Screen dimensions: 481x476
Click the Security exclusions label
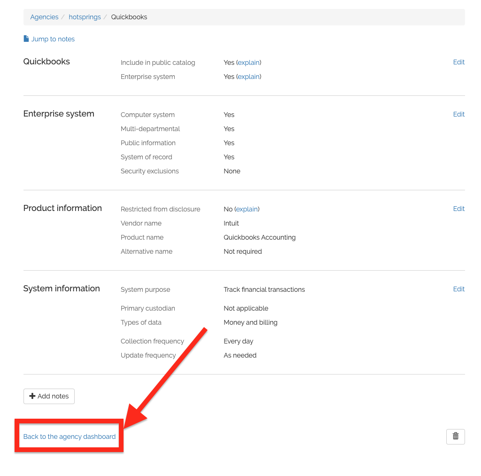click(149, 171)
